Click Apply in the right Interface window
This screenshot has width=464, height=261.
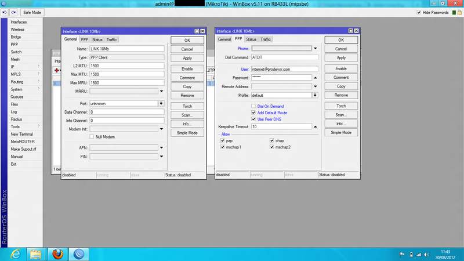pyautogui.click(x=341, y=57)
